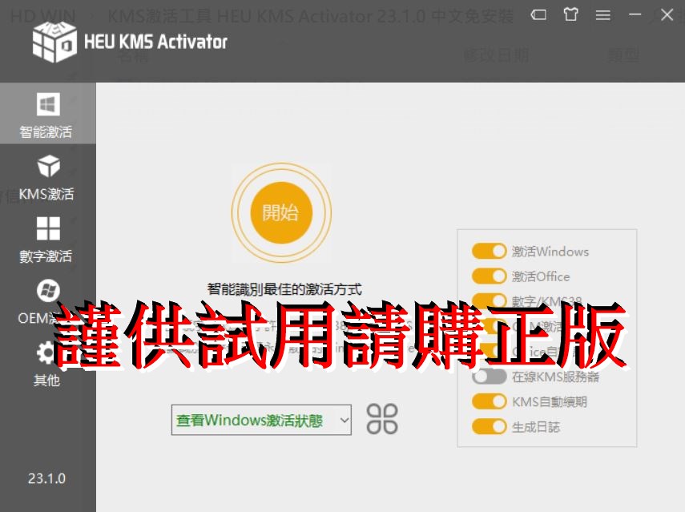Image resolution: width=685 pixels, height=512 pixels.
Task: Open the hamburger menu in the title bar
Action: tap(602, 15)
